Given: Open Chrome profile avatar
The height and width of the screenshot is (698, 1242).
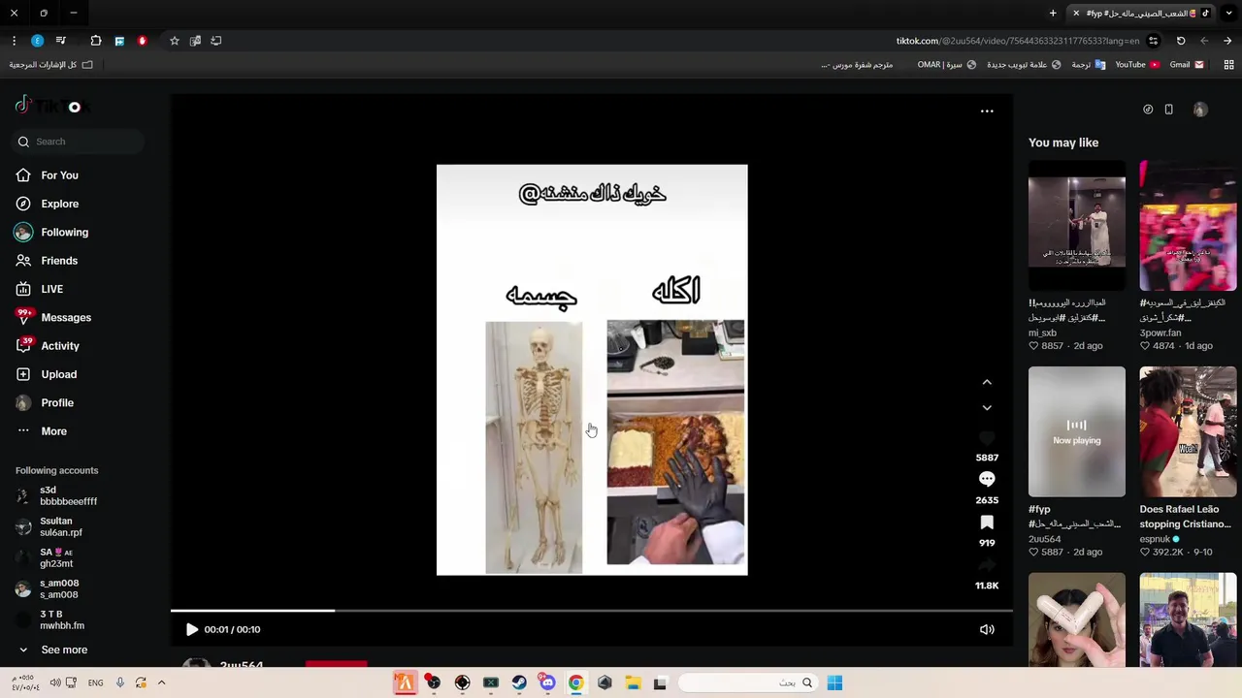Looking at the screenshot, I should pos(37,41).
